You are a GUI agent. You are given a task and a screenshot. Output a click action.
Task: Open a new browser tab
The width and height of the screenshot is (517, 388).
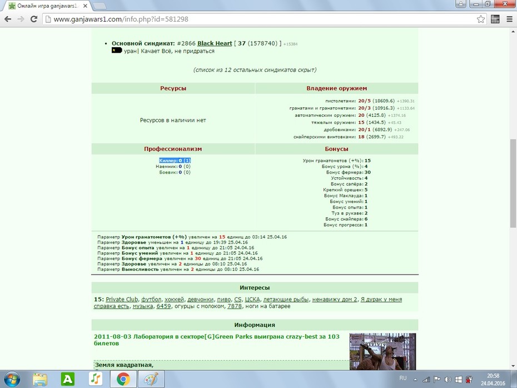tap(98, 6)
